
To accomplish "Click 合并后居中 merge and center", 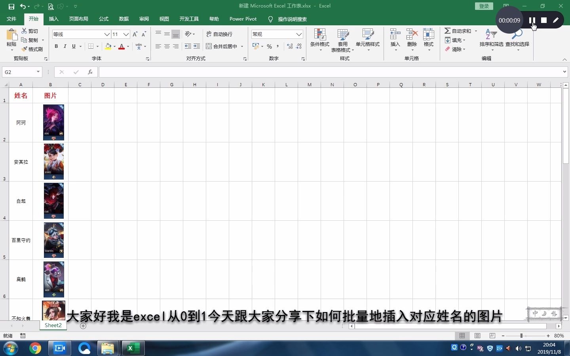I will [x=222, y=46].
